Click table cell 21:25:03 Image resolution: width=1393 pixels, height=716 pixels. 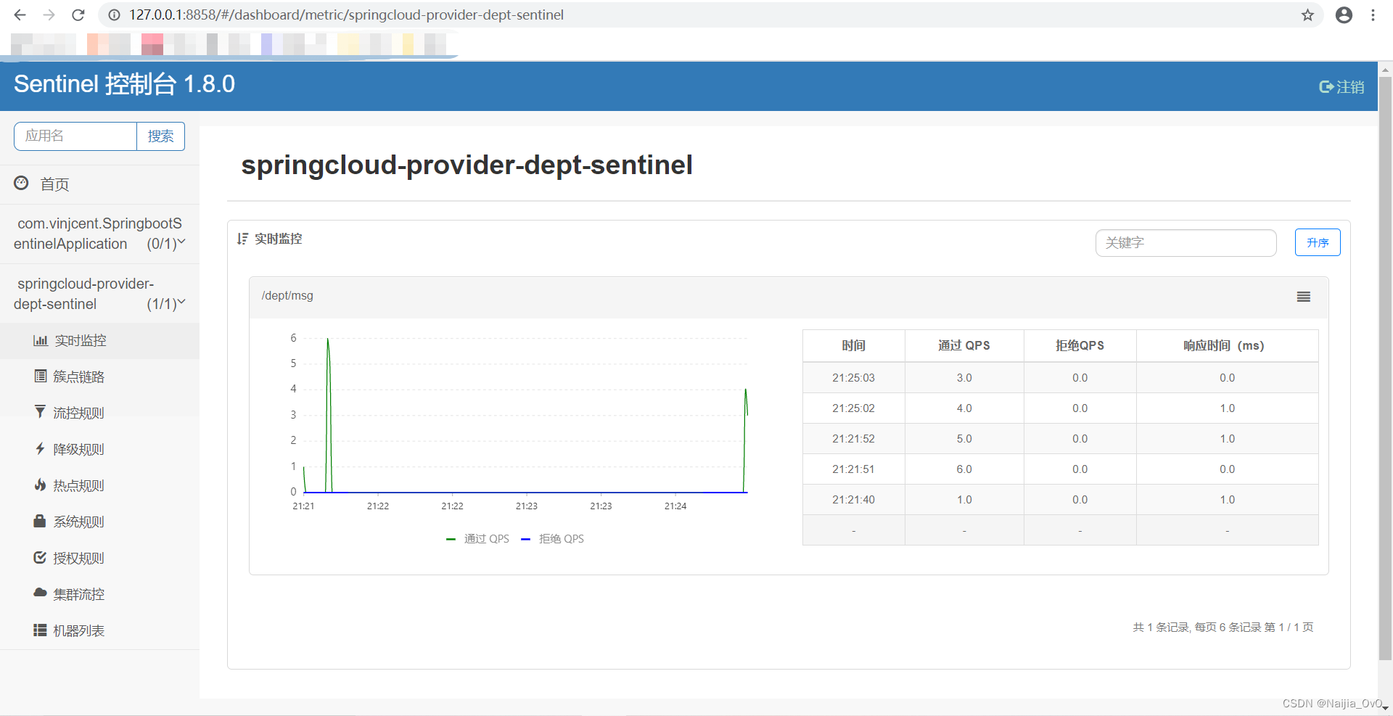click(x=853, y=377)
